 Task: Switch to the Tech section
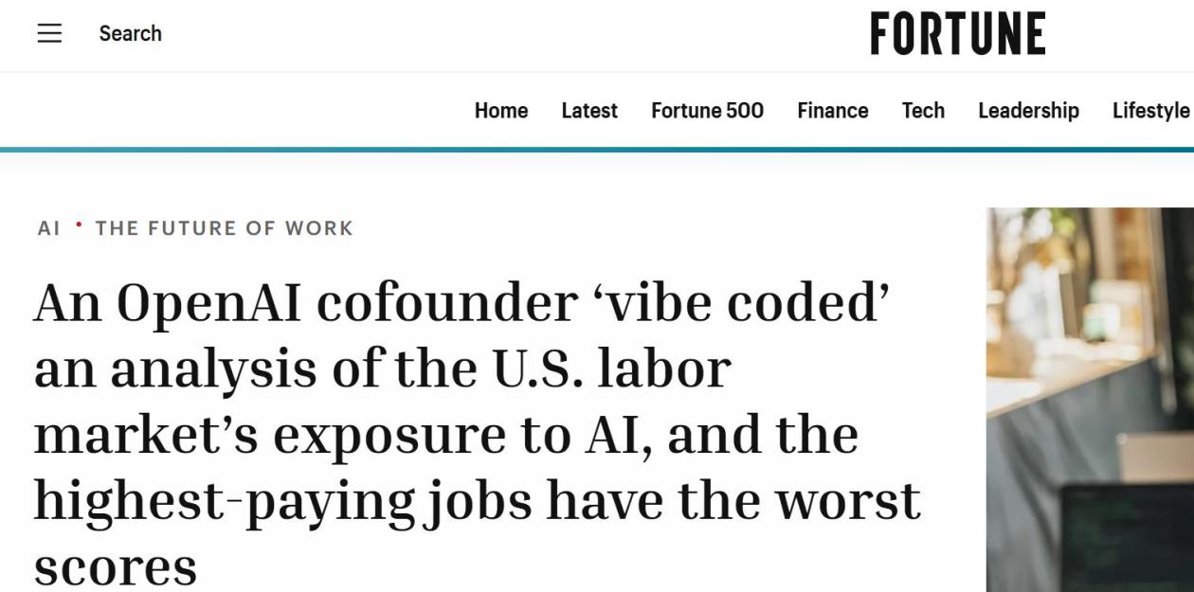(923, 111)
